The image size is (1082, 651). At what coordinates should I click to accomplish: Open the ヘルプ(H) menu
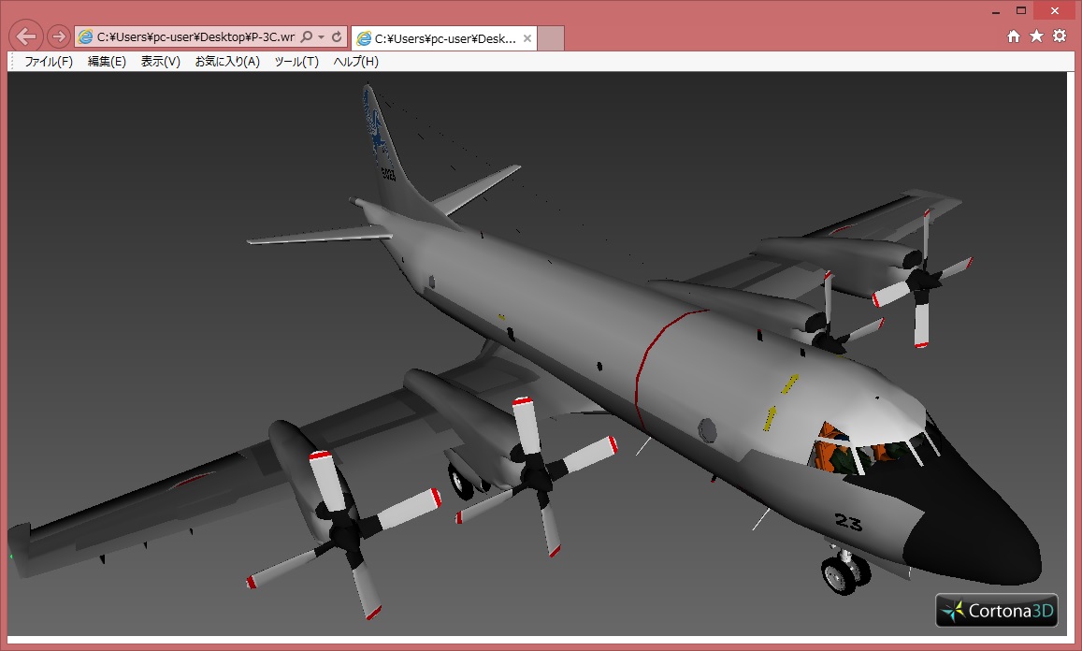pyautogui.click(x=356, y=62)
